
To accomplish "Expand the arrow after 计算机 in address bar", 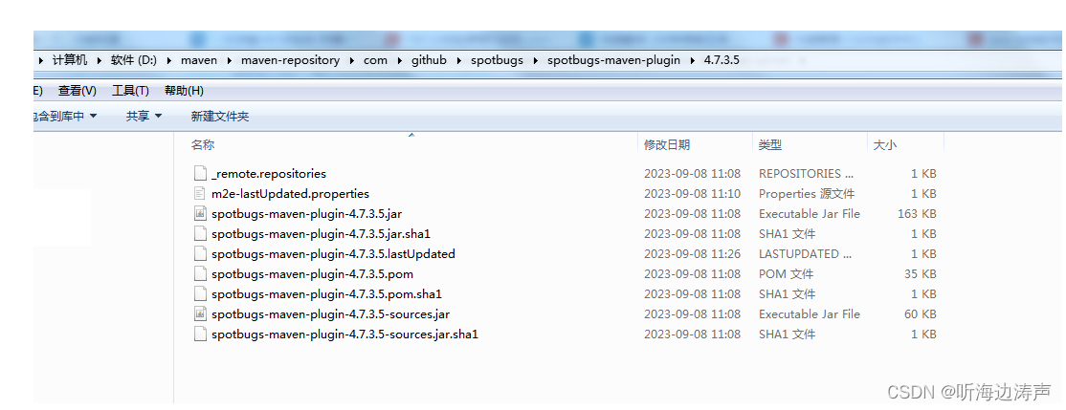I will click(100, 60).
